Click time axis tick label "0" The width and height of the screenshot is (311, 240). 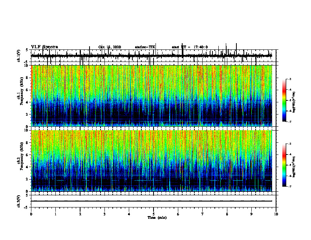[31, 214]
